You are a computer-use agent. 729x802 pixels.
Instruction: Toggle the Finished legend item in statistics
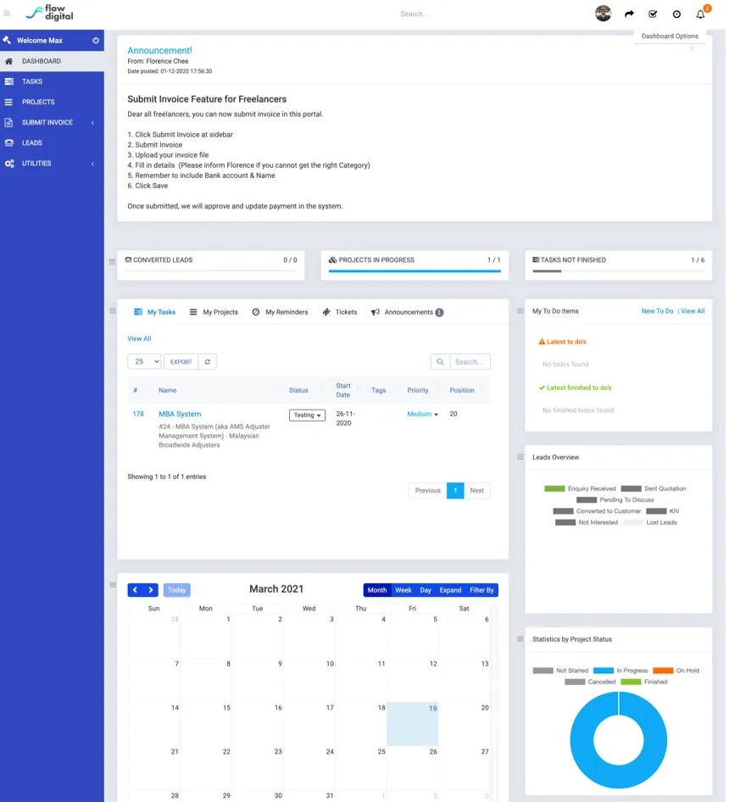point(643,682)
